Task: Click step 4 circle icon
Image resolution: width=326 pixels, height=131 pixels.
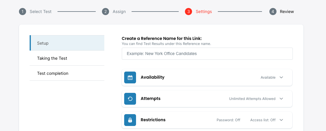Action: [x=273, y=12]
